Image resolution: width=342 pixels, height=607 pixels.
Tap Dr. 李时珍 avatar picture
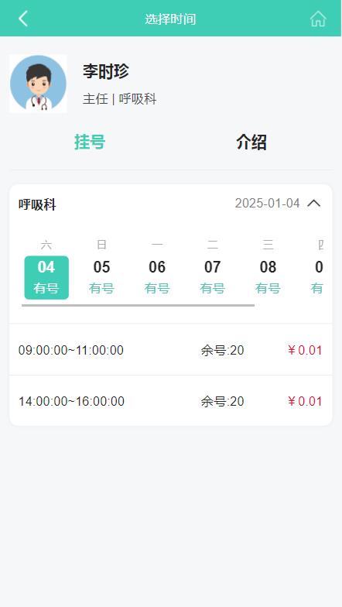pos(38,84)
